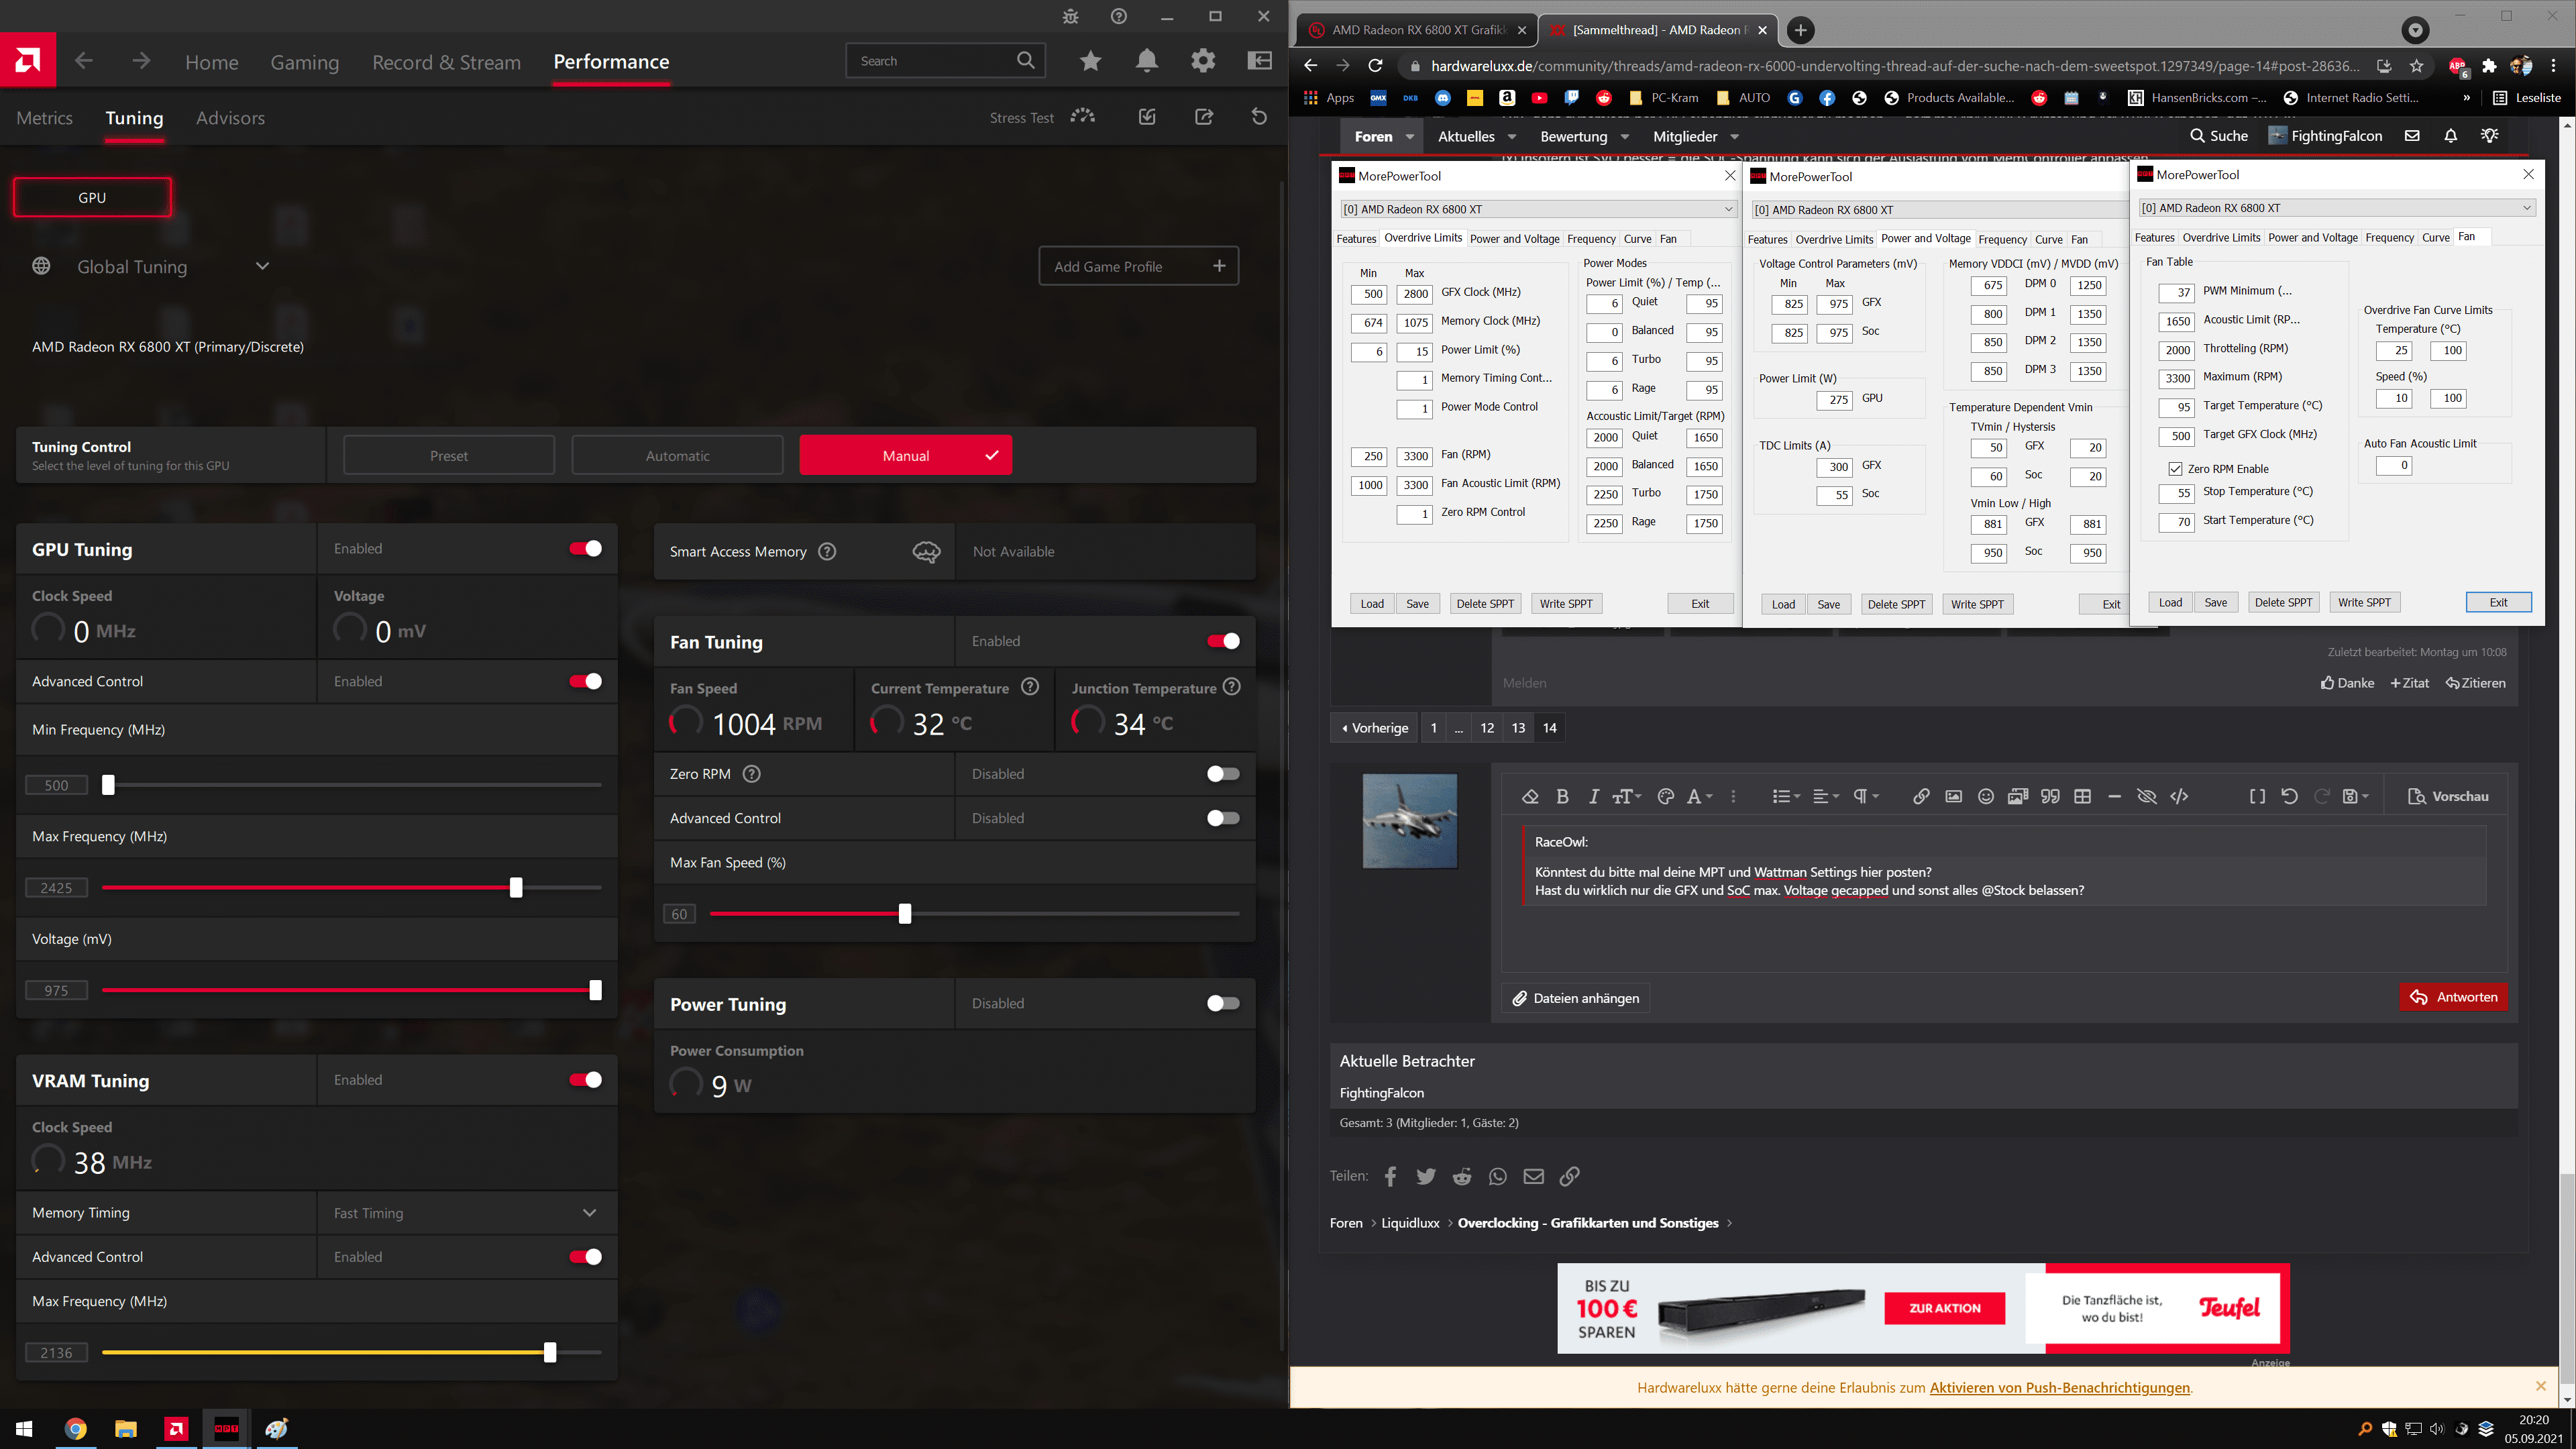Click the undo icon in forum editor
Viewport: 2576px width, 1449px height.
click(x=2289, y=796)
